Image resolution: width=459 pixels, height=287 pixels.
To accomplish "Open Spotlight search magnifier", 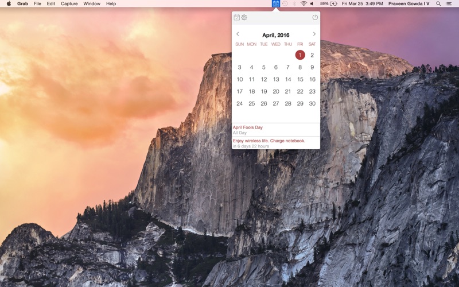I will (438, 3).
